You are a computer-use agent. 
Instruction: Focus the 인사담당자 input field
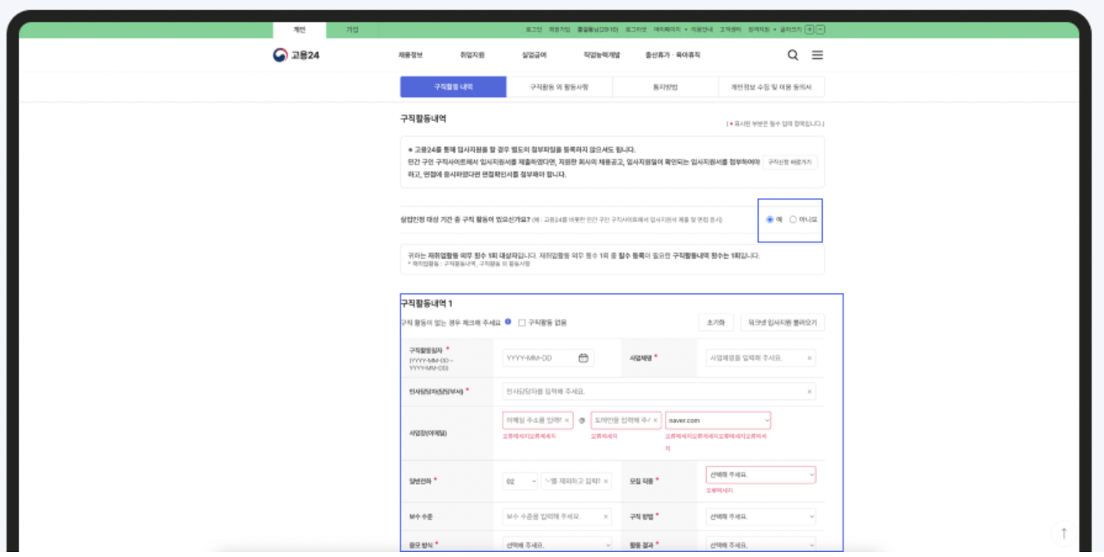point(659,392)
